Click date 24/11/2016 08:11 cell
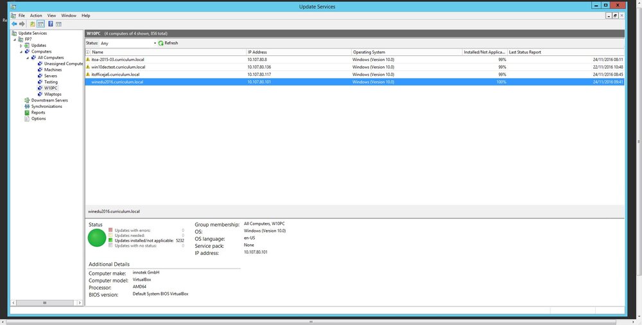Image resolution: width=642 pixels, height=325 pixels. 608,60
